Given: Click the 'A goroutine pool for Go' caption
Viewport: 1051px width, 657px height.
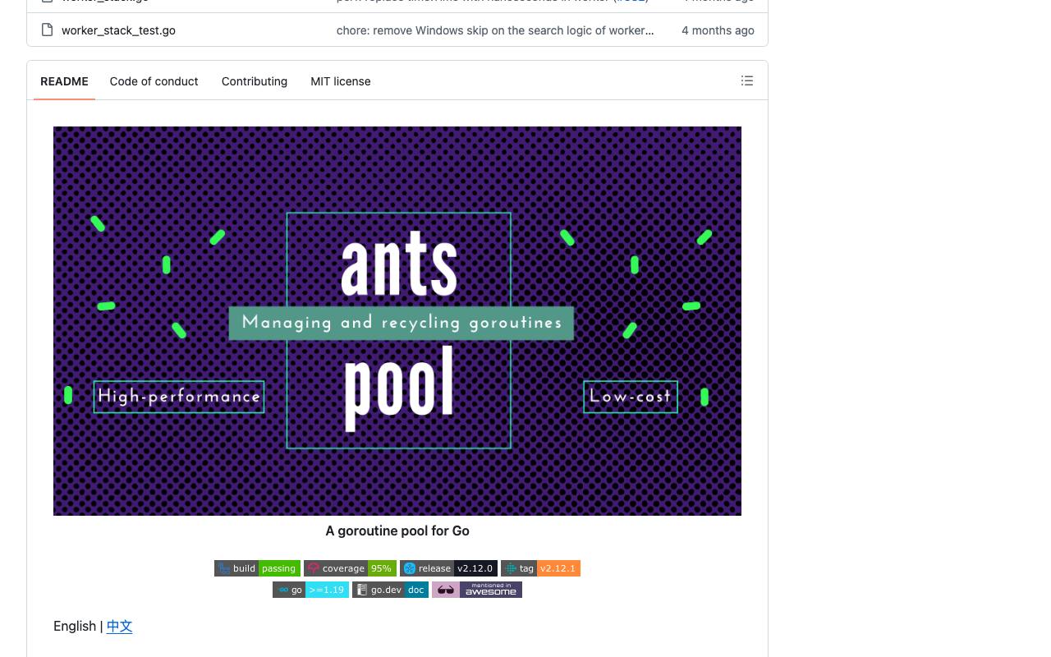Looking at the screenshot, I should click(397, 531).
